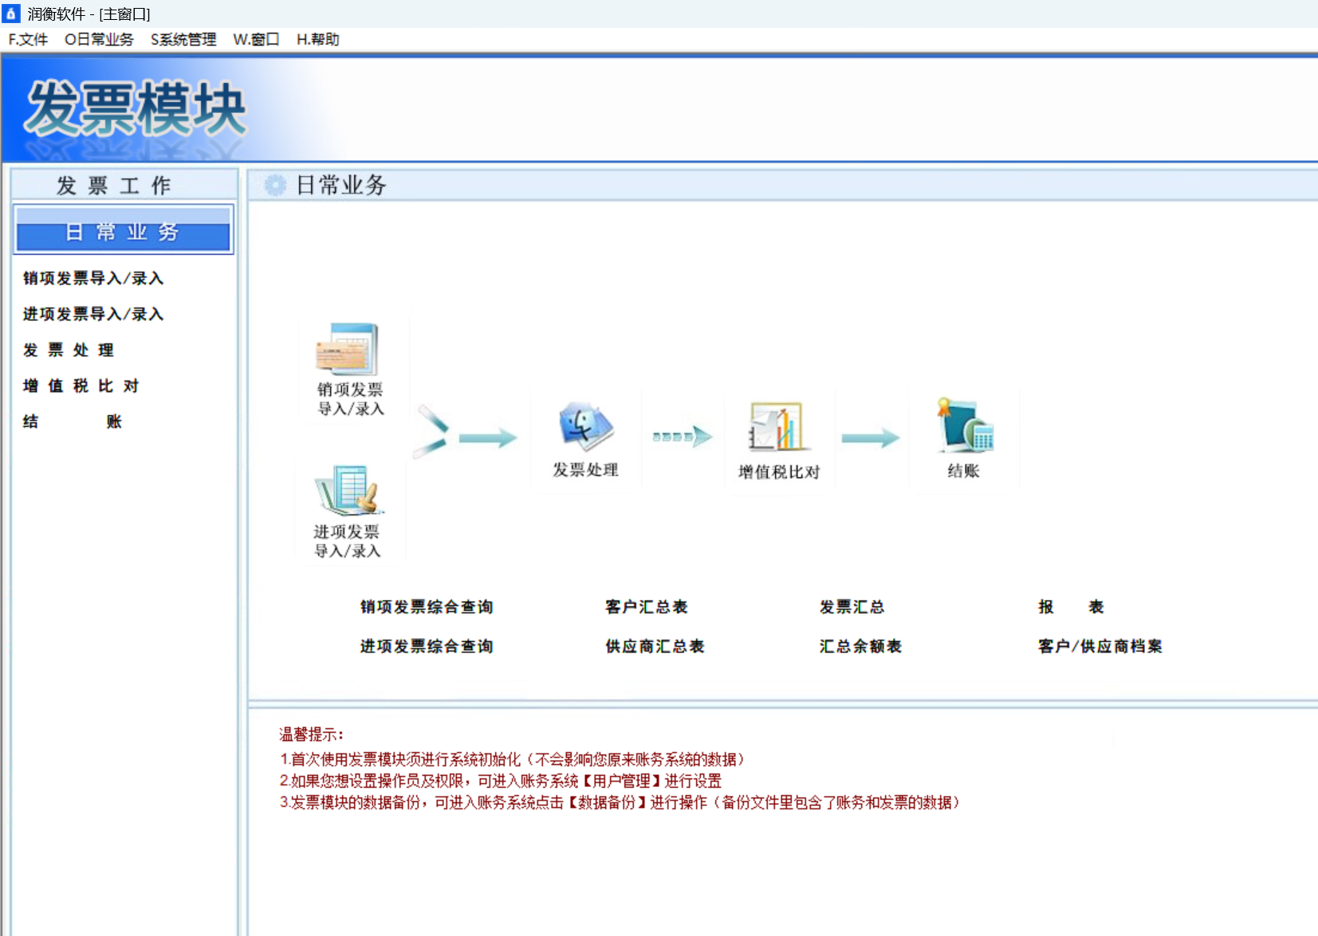Viewport: 1318px width, 936px height.
Task: Click the 增值税比对 label in workflow
Action: tap(779, 472)
